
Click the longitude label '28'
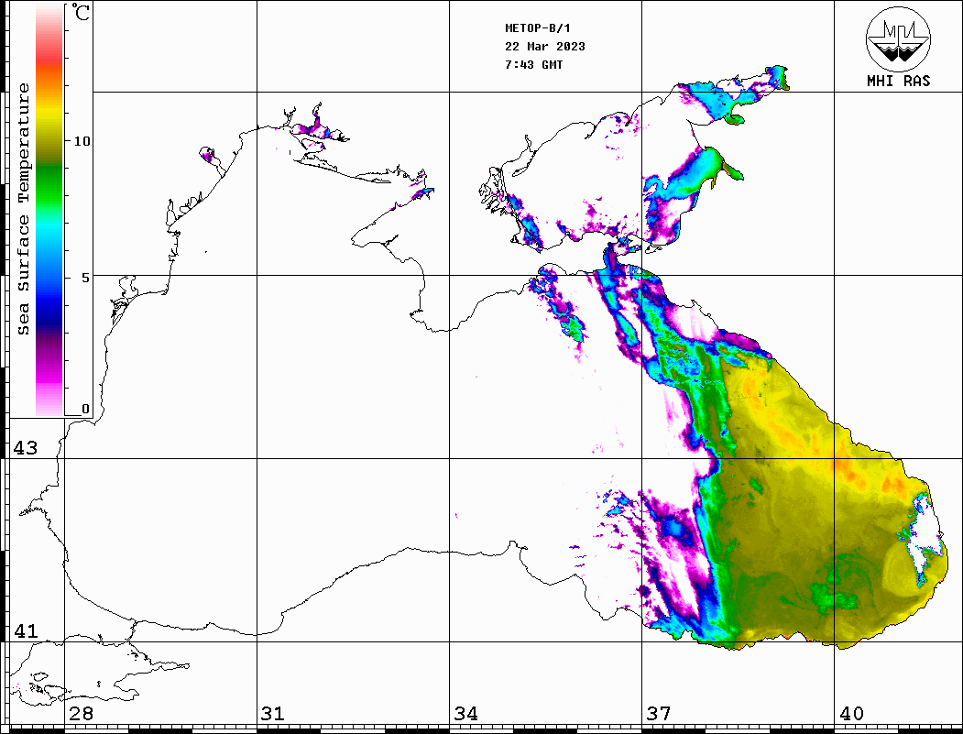click(81, 713)
